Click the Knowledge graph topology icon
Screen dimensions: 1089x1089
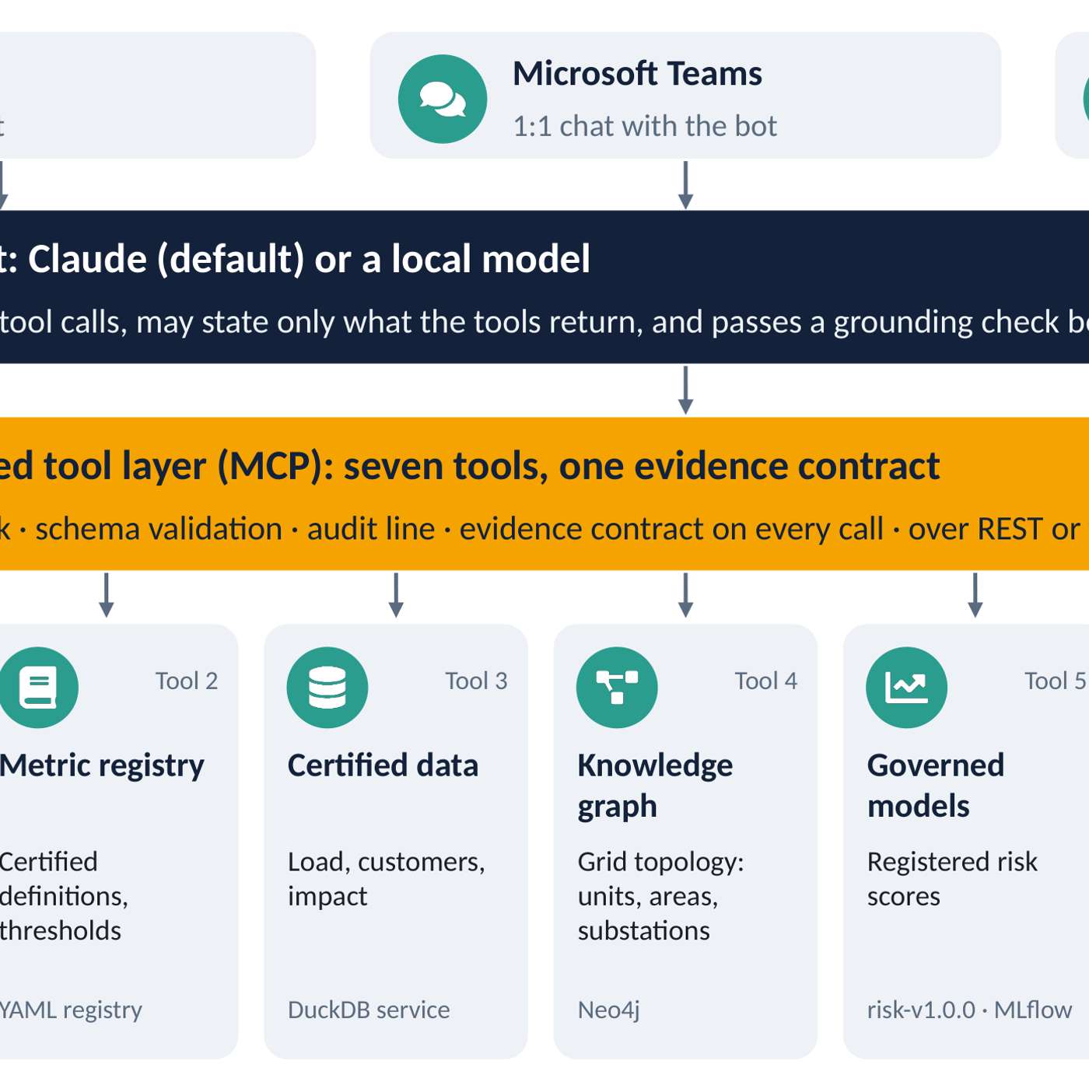coord(617,688)
